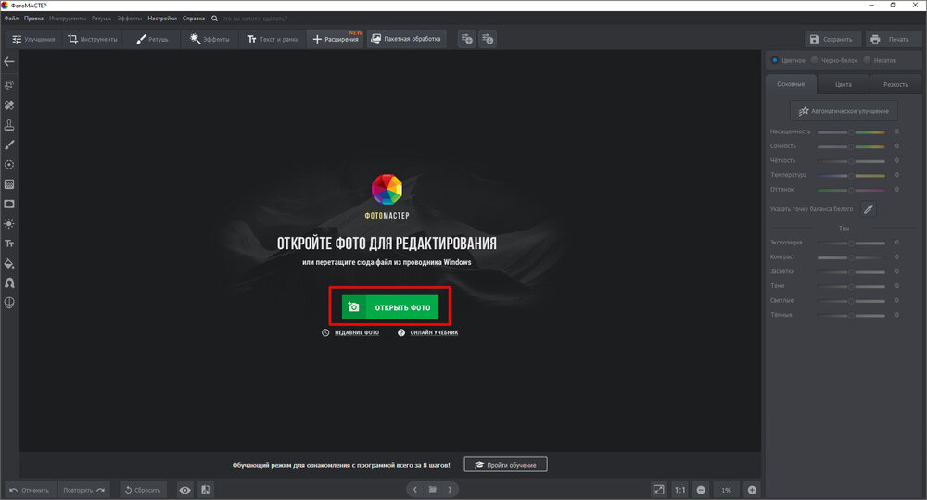Select the paint bucket fill tool
This screenshot has height=500, width=927.
pyautogui.click(x=9, y=263)
